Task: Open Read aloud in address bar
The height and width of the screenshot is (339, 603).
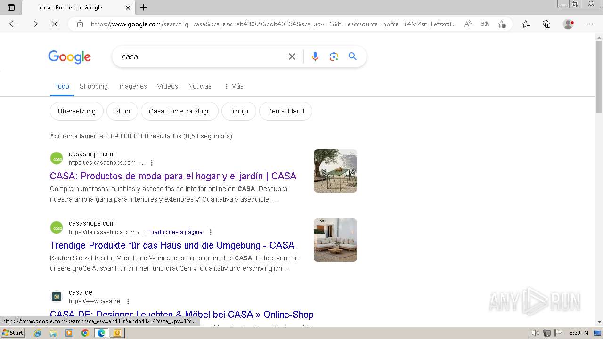Action: [x=468, y=24]
